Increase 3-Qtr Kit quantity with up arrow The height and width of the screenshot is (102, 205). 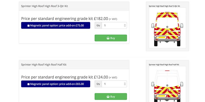(125, 25)
